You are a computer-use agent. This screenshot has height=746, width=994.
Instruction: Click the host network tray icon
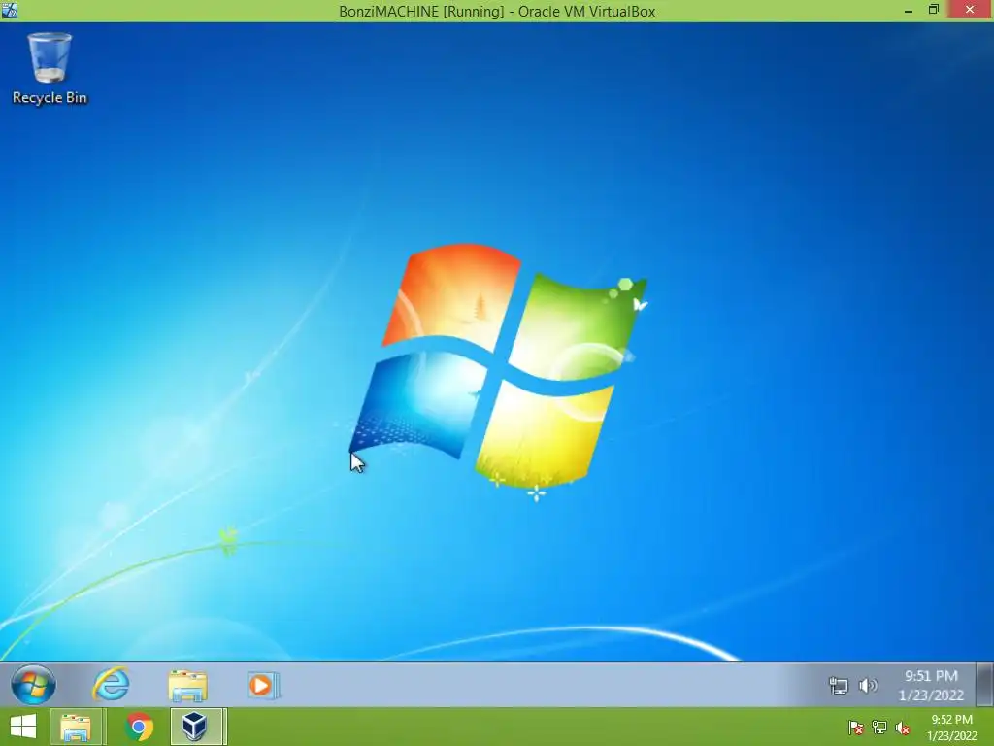tap(879, 728)
